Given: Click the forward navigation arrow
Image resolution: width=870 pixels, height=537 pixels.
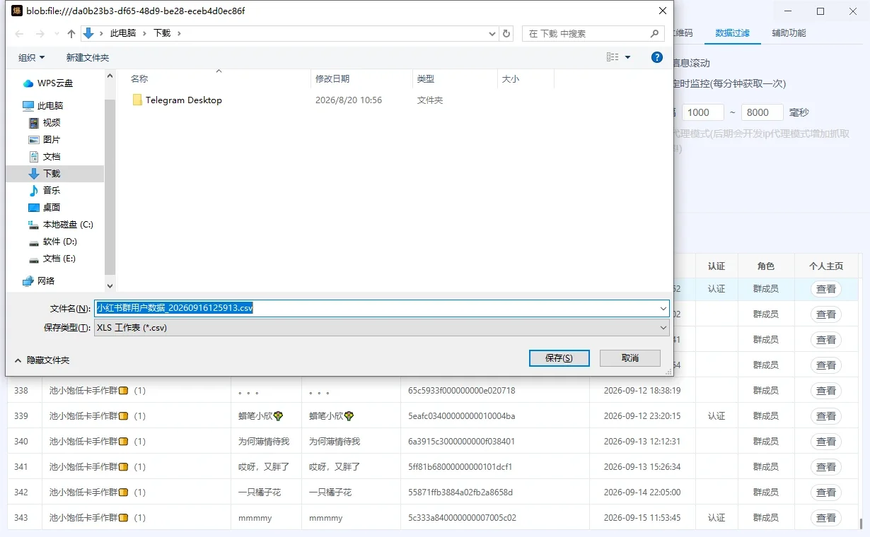Looking at the screenshot, I should [40, 34].
